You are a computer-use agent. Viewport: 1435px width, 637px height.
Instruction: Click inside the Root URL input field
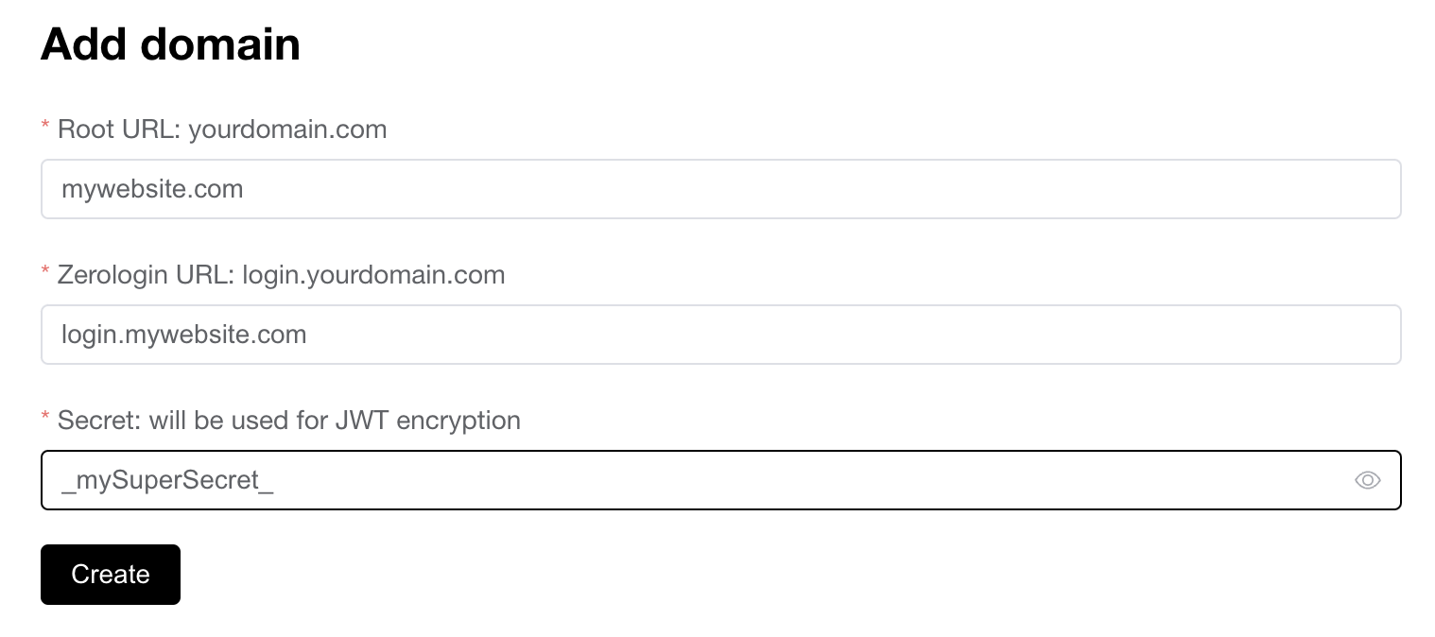[x=662, y=189]
